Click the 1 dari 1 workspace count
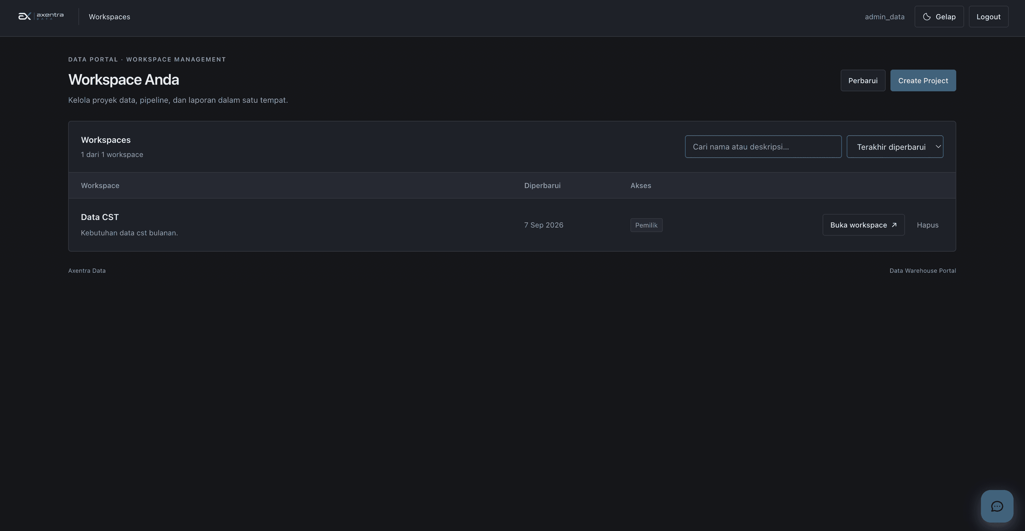This screenshot has width=1025, height=531. tap(112, 155)
